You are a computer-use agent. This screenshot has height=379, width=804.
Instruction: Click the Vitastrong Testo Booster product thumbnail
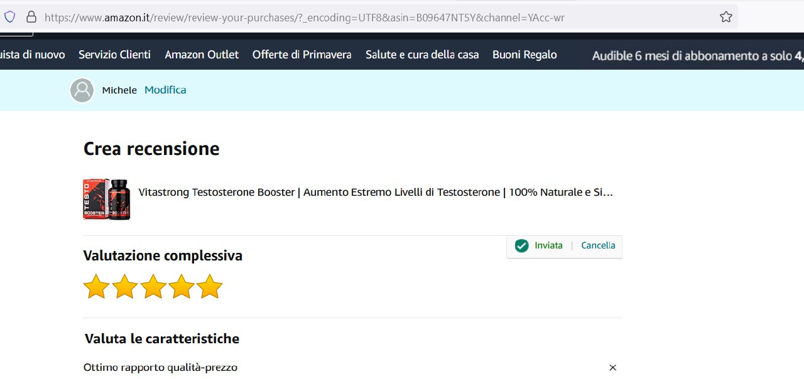tap(107, 199)
